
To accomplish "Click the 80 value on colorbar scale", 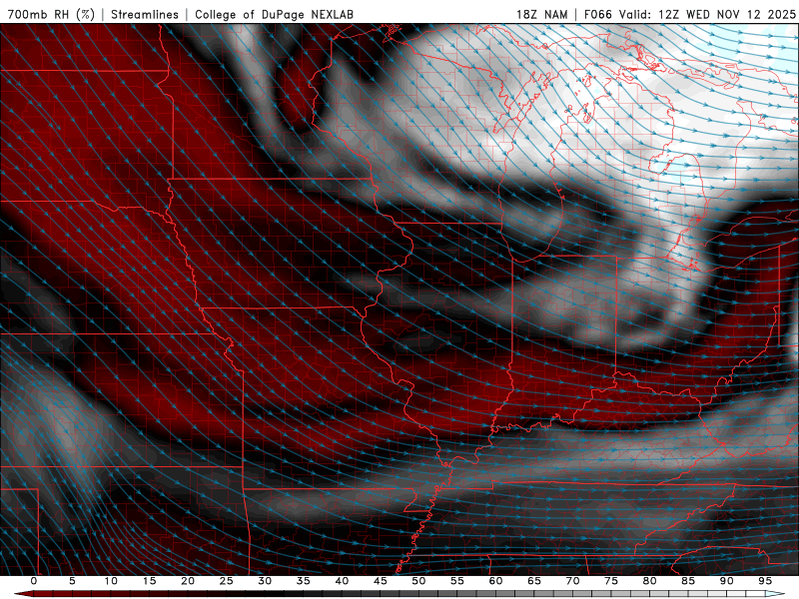I will pyautogui.click(x=649, y=581).
